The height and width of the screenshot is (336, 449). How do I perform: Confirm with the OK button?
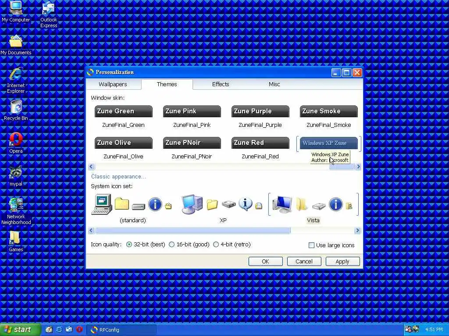coord(265,262)
